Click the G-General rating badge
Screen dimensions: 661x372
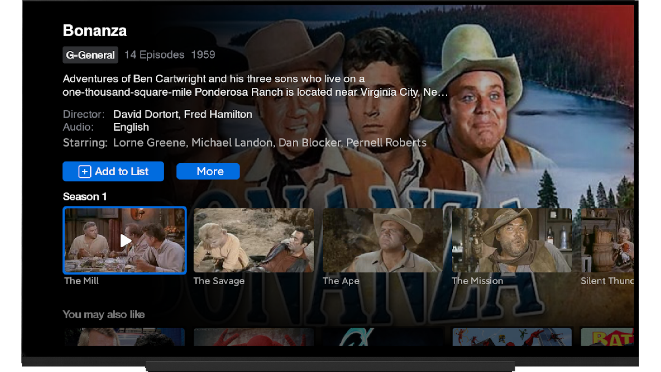(x=90, y=55)
